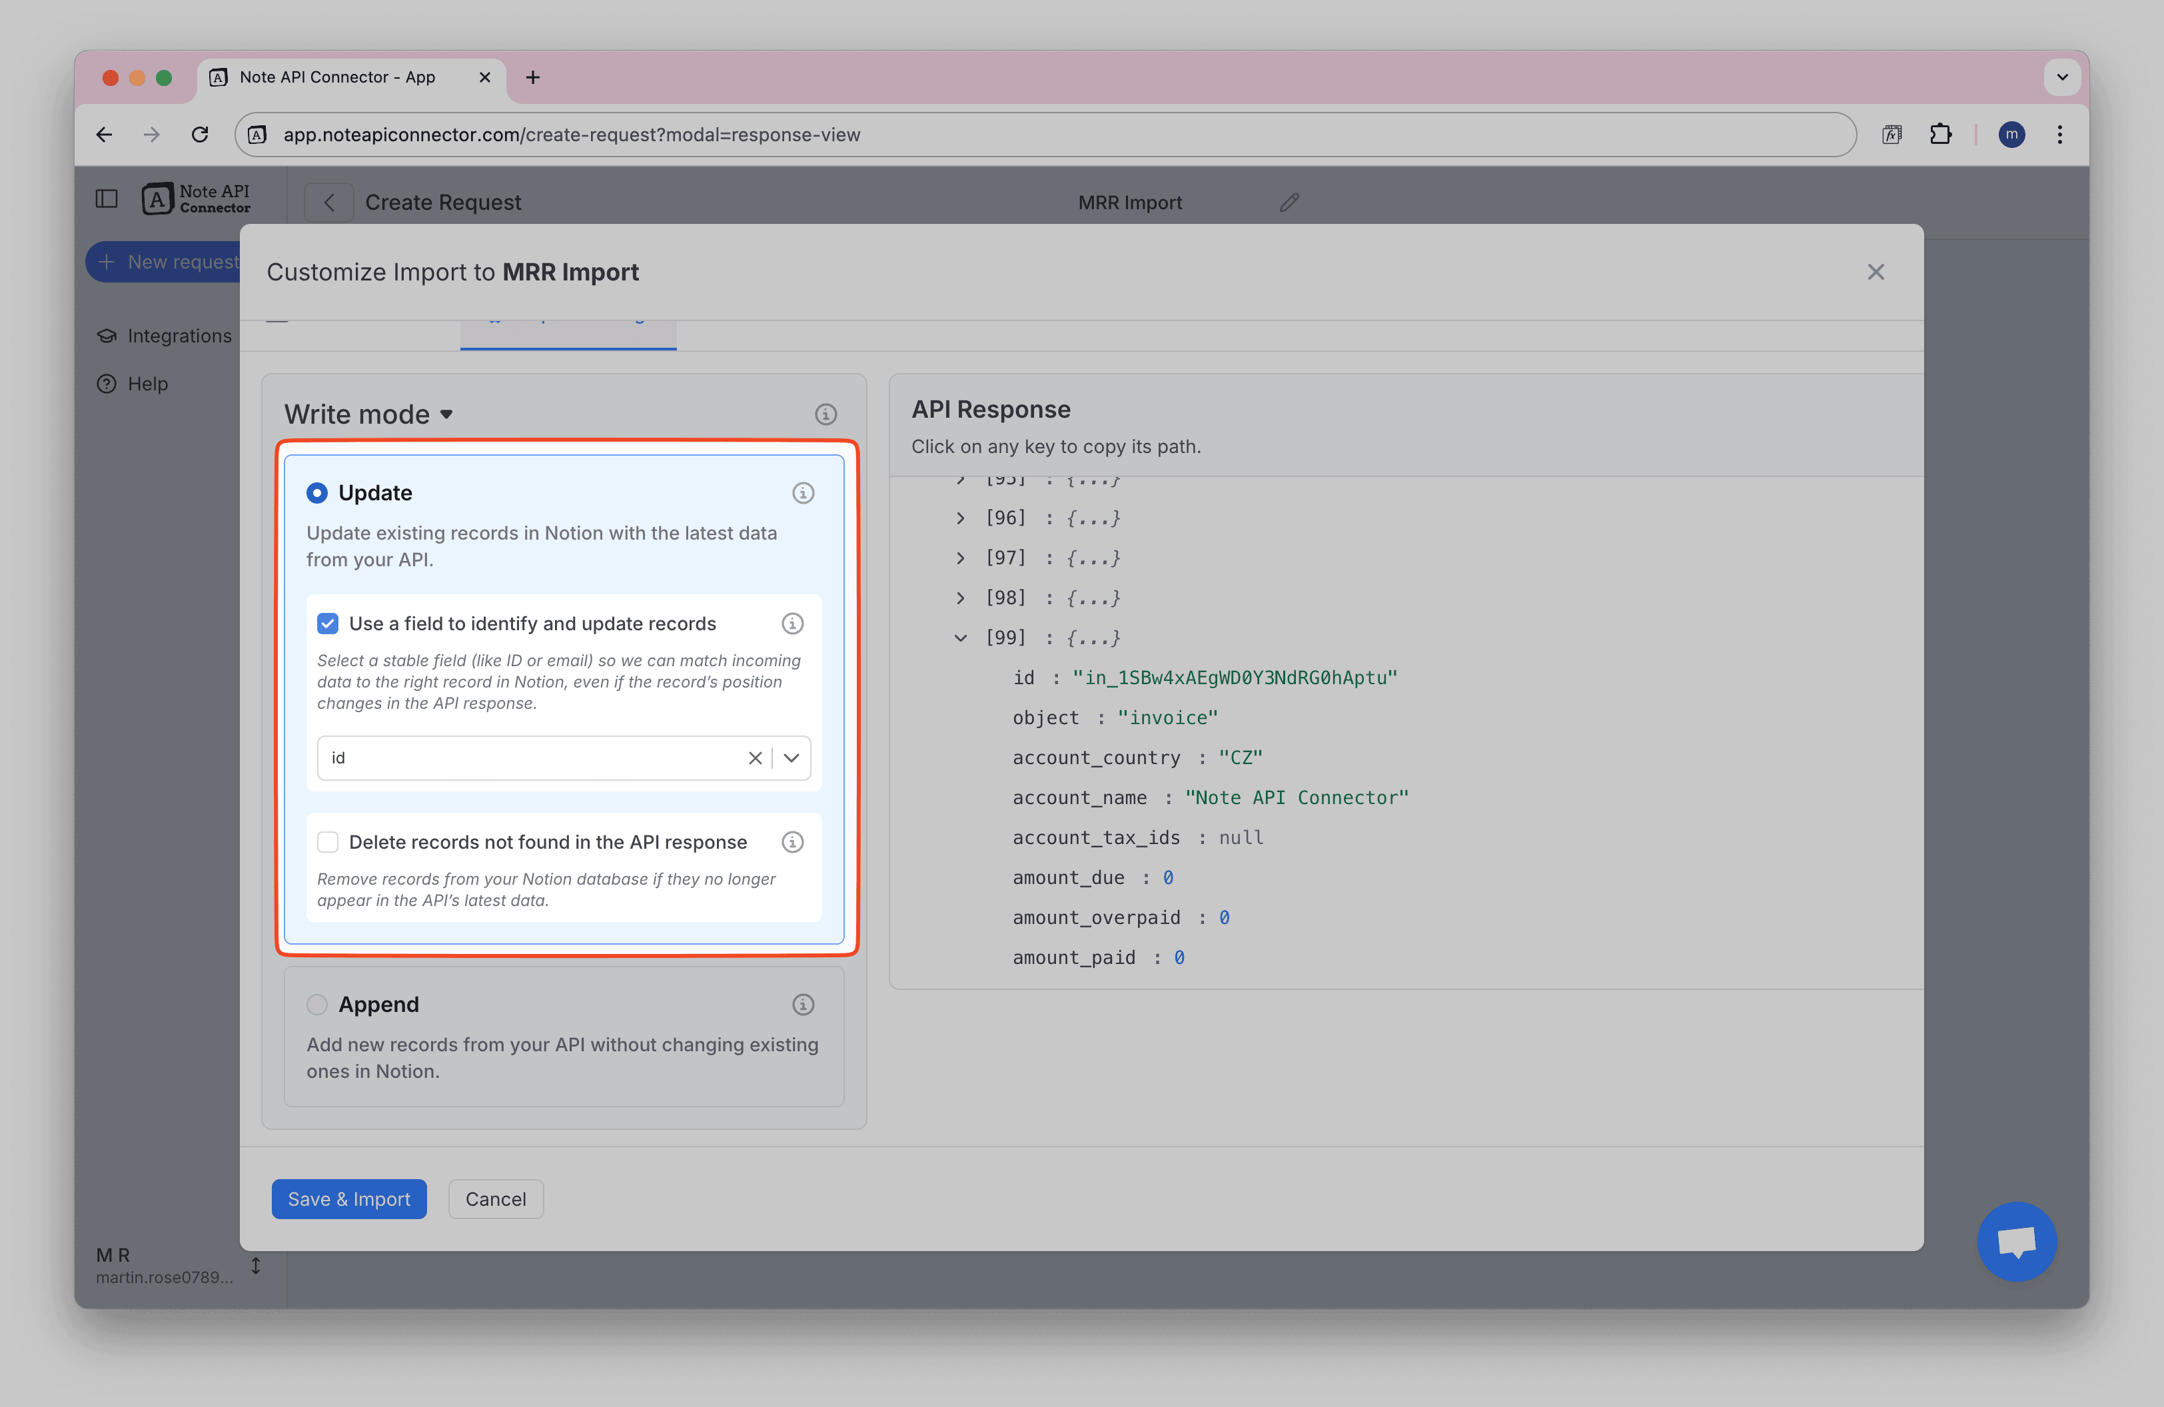Click info icon beside Update option
This screenshot has height=1407, width=2164.
[802, 492]
